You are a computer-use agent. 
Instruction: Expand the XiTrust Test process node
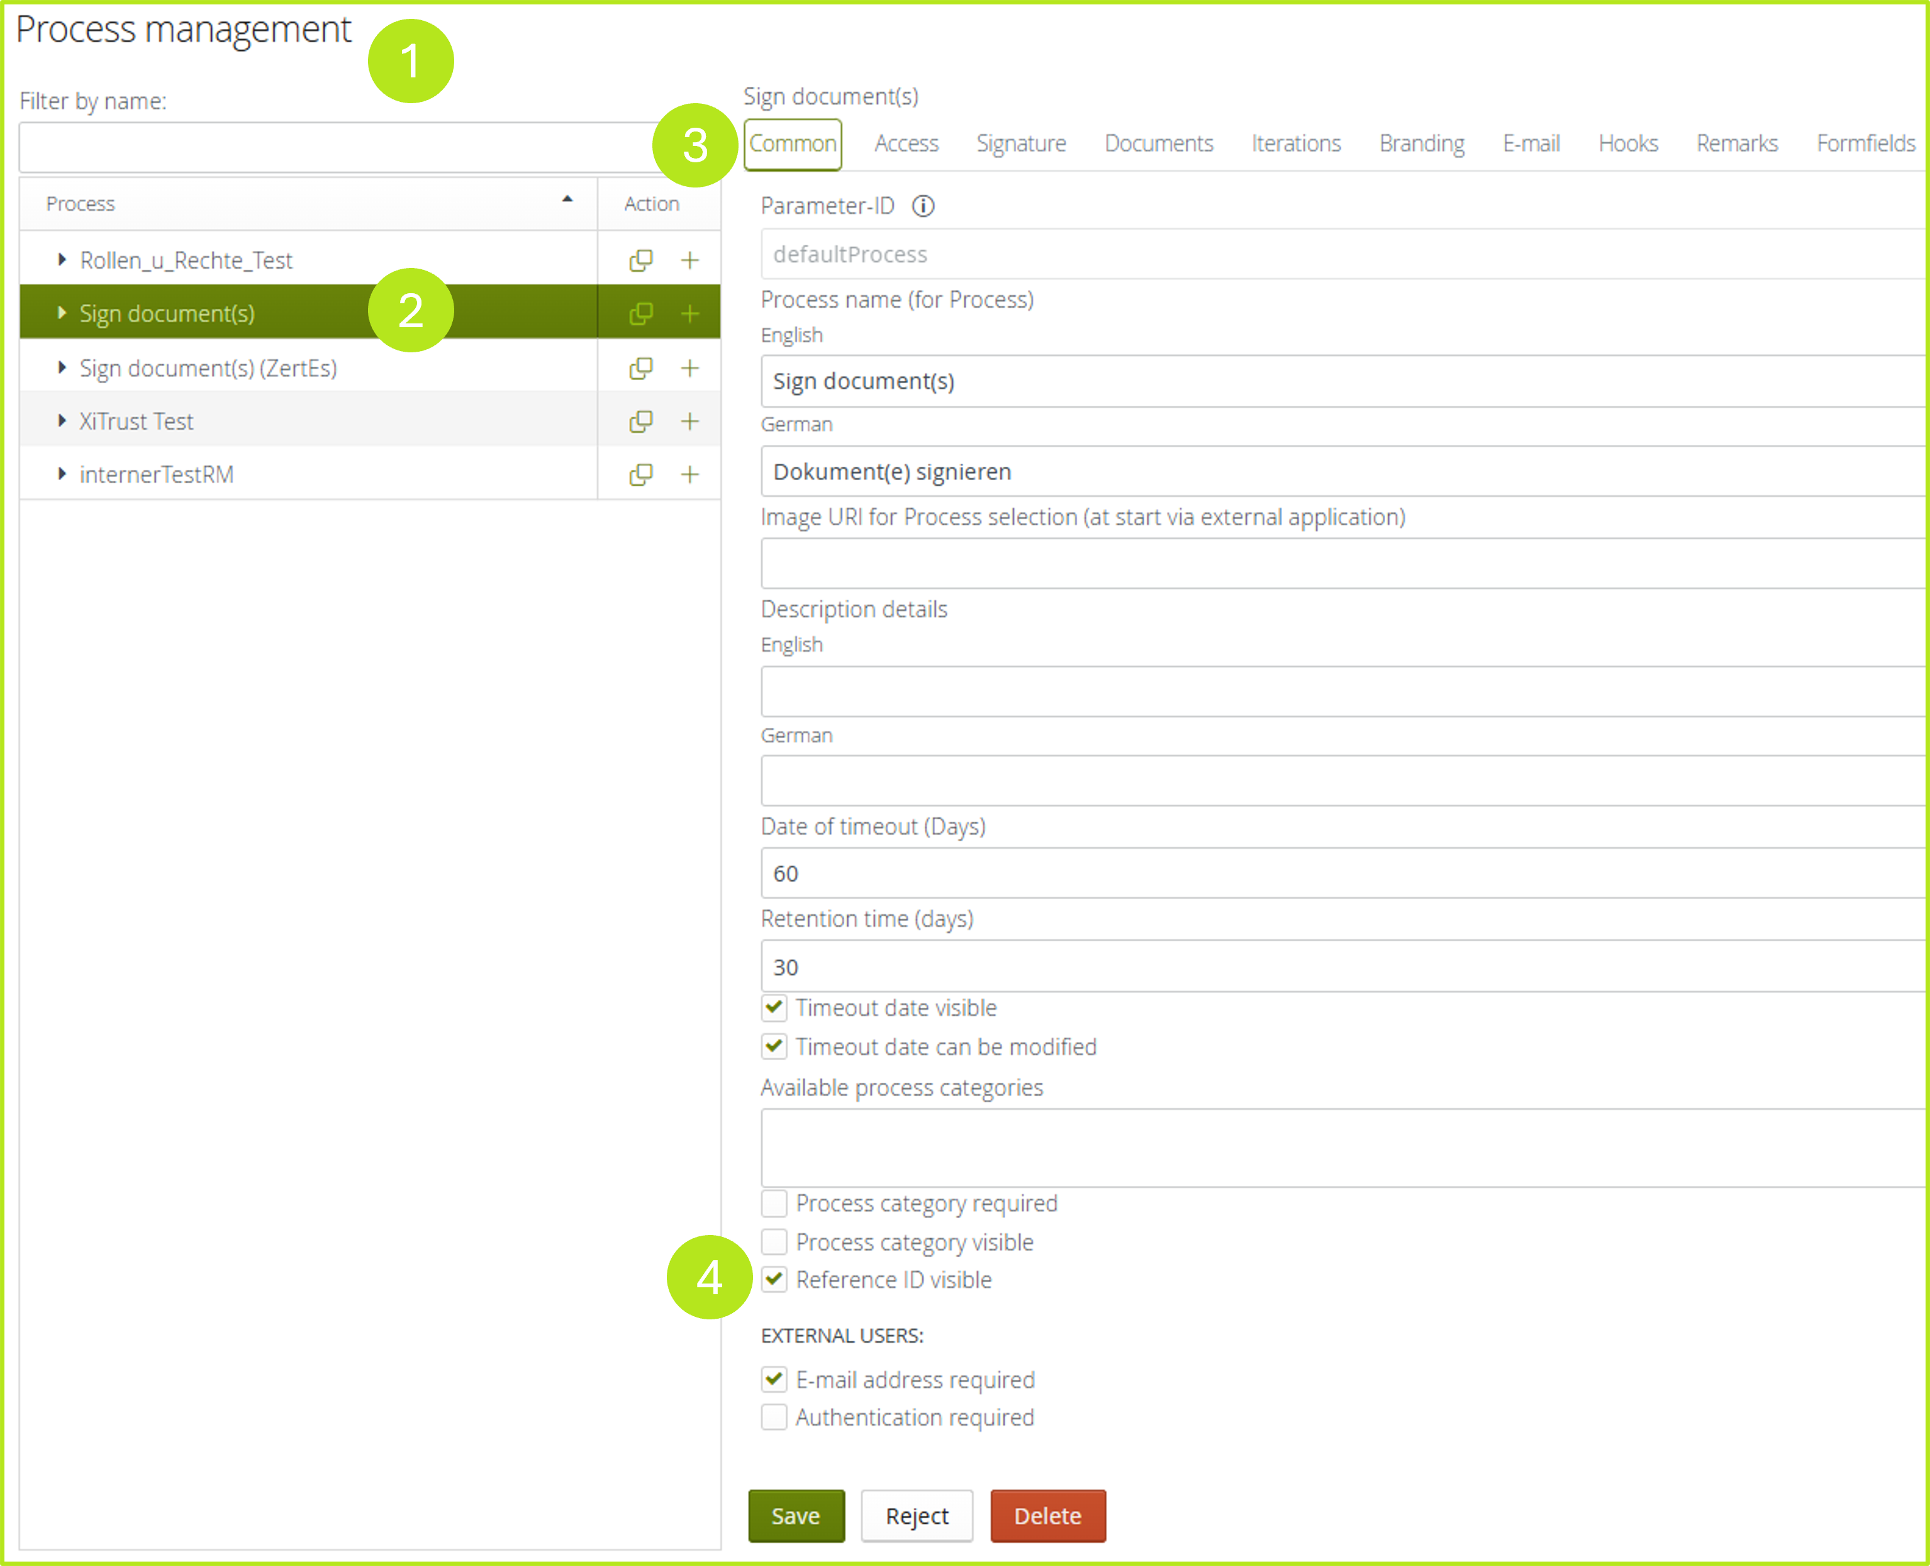[x=61, y=420]
